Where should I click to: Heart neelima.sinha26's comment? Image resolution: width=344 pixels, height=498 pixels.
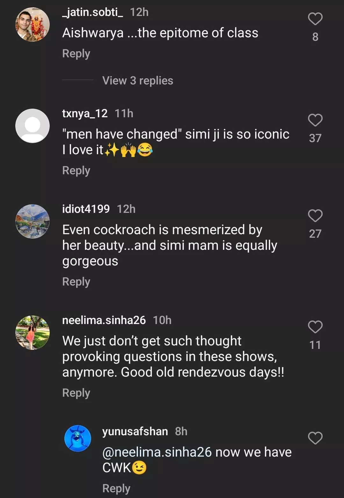click(x=315, y=327)
